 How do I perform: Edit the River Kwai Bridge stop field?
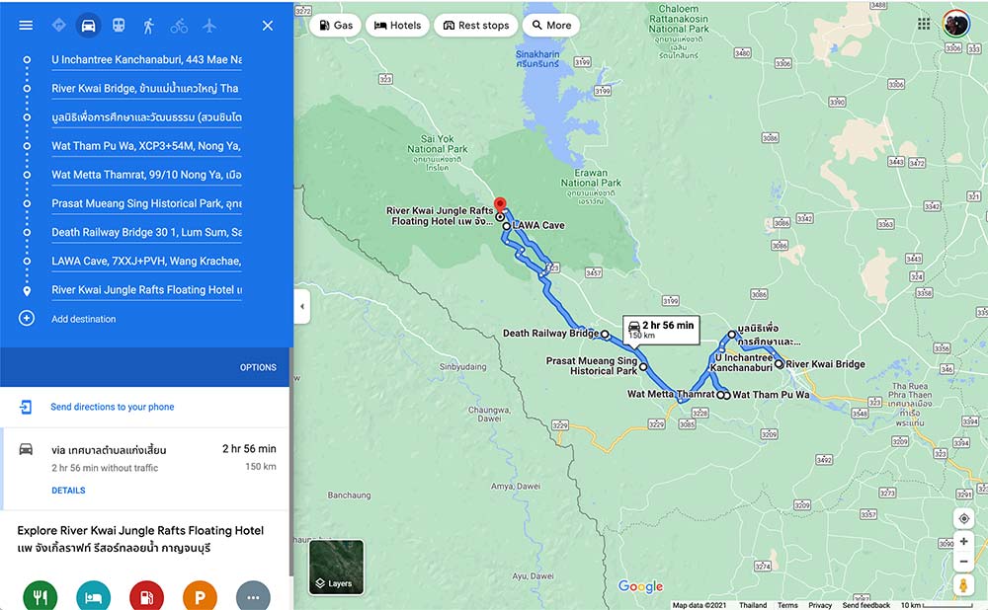pyautogui.click(x=146, y=88)
